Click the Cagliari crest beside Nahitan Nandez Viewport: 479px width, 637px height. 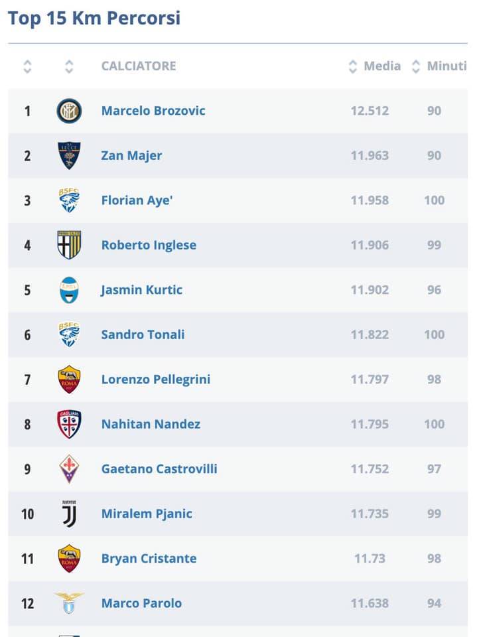coord(69,424)
